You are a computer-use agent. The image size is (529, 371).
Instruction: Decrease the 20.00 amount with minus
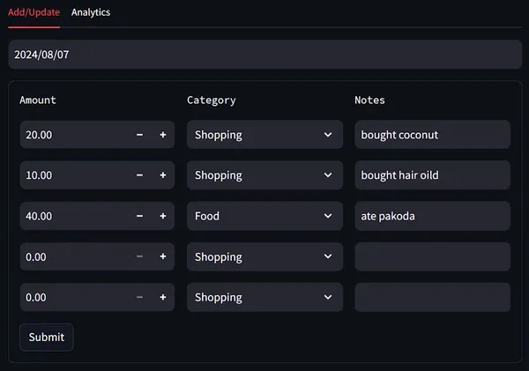coord(139,135)
